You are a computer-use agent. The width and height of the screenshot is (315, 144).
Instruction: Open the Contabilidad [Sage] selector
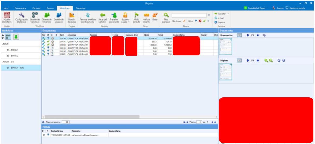pyautogui.click(x=256, y=8)
